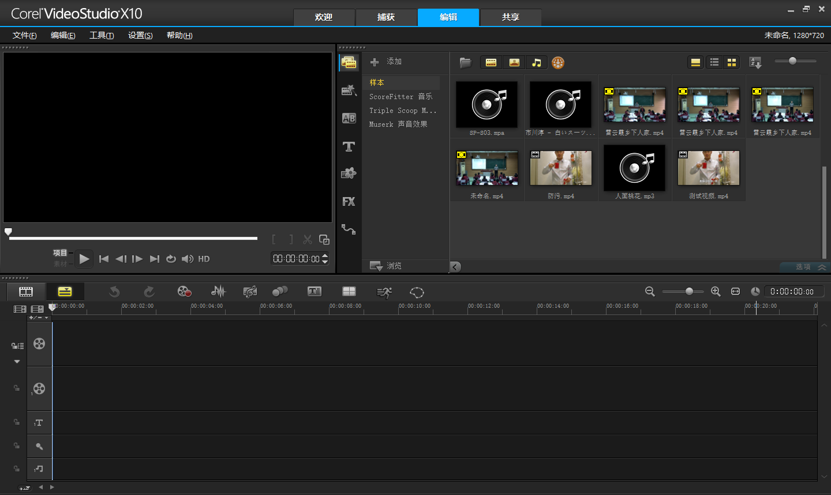Open the Track Motion icon
Screen dimensions: 831x495
pos(280,292)
